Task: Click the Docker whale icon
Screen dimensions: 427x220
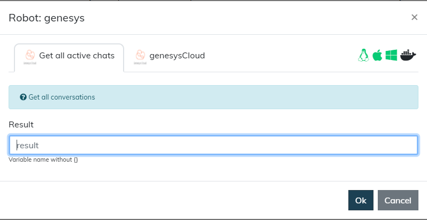Action: point(408,55)
